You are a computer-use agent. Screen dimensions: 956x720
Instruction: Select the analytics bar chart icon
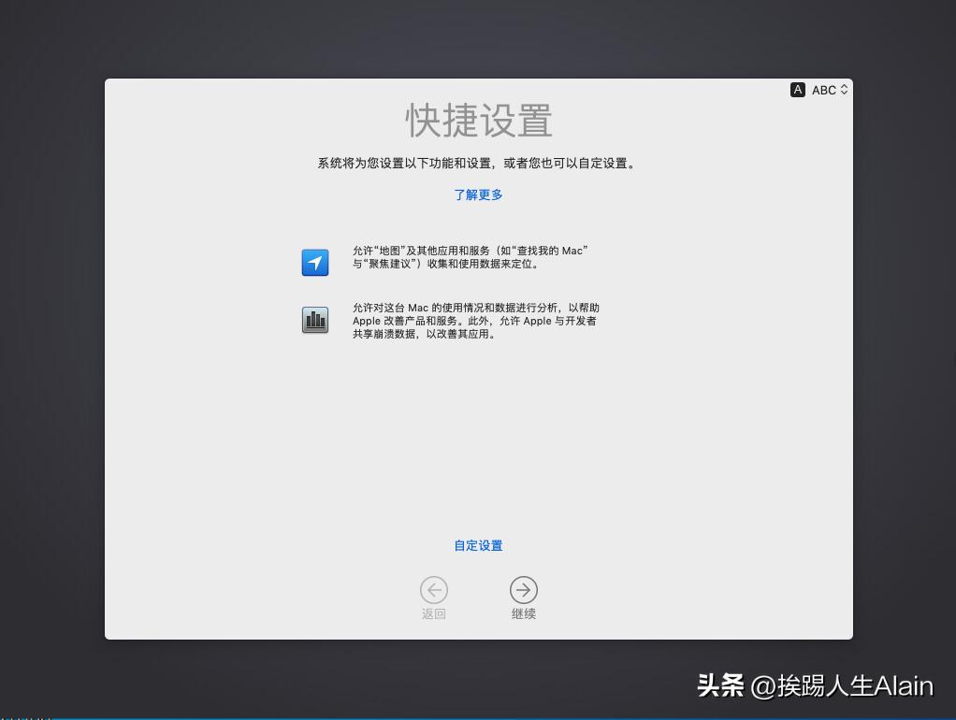[x=314, y=319]
